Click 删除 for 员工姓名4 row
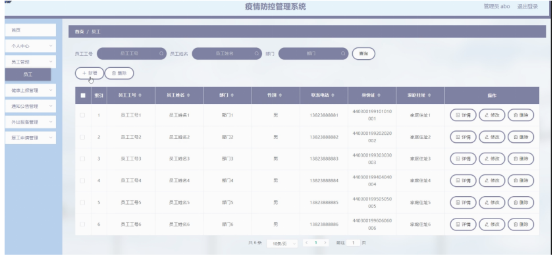The height and width of the screenshot is (256, 559). tap(521, 181)
